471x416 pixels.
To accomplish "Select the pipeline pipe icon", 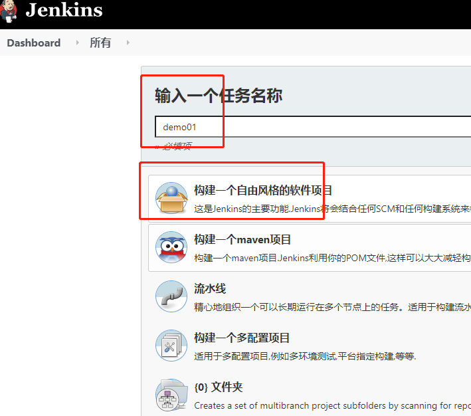I will pos(171,296).
